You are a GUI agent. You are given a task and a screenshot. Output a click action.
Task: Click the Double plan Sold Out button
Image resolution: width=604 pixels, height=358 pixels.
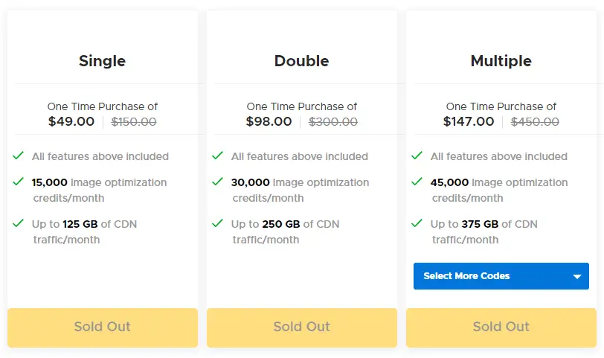pos(301,327)
